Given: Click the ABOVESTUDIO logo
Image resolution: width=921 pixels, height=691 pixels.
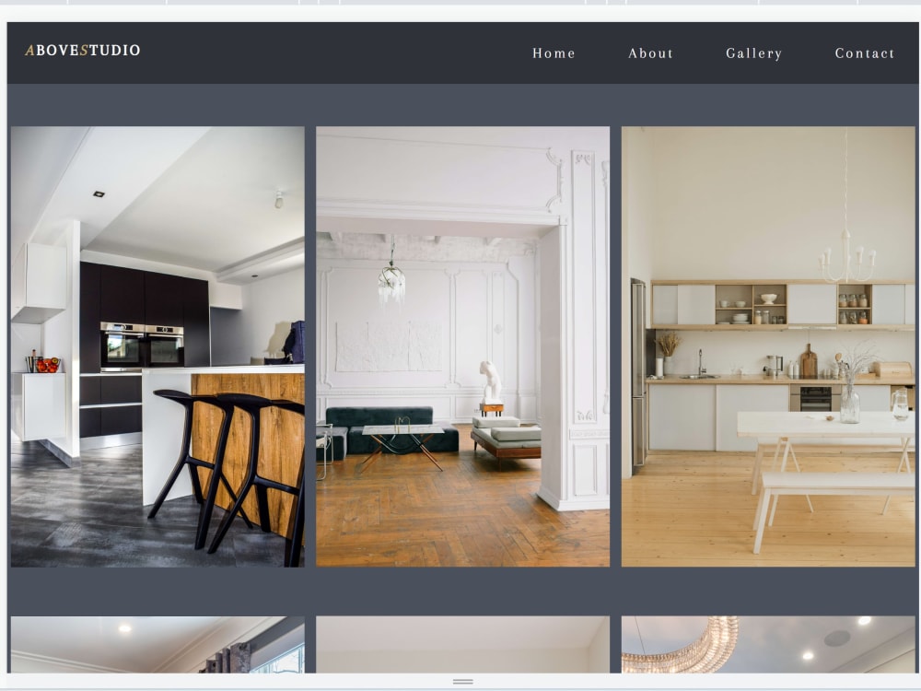Looking at the screenshot, I should [83, 51].
